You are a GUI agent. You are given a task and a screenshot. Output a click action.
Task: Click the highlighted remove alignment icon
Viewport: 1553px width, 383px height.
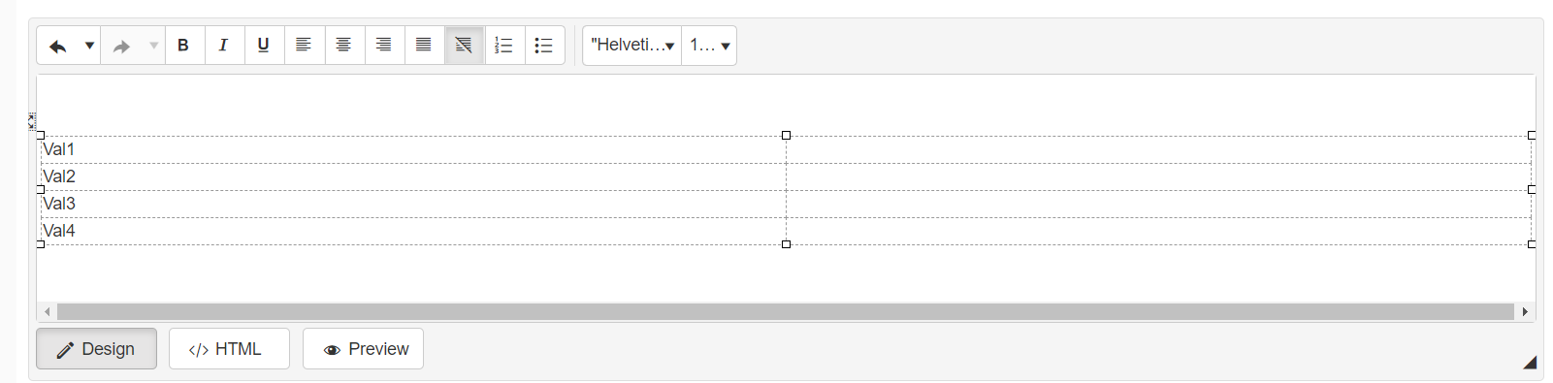pyautogui.click(x=464, y=46)
